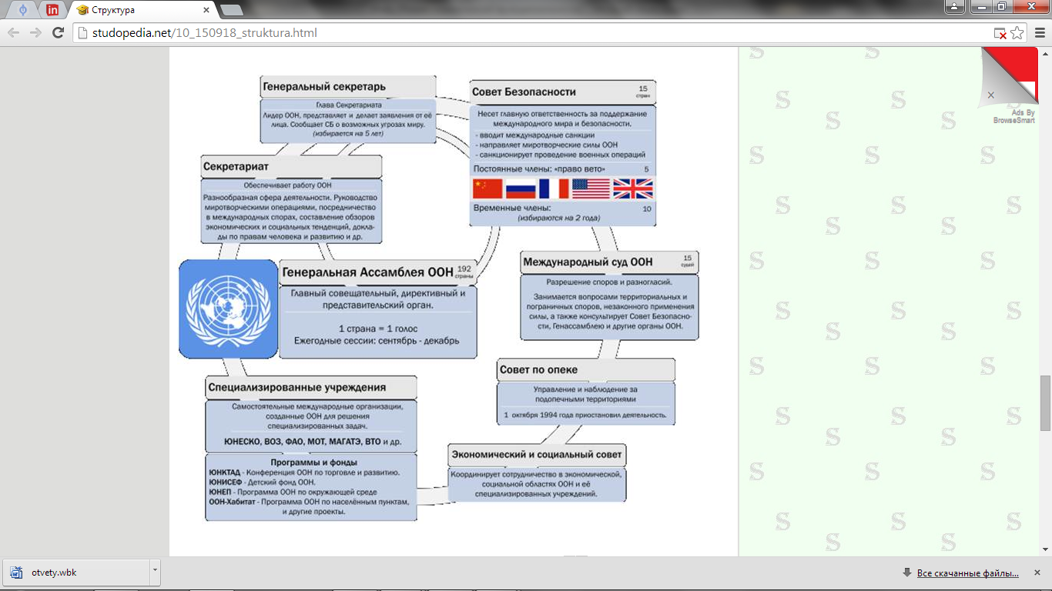Viewport: 1052px width, 591px height.
Task: Click the blocked pop-up icon in address bar
Action: pos(1000,33)
